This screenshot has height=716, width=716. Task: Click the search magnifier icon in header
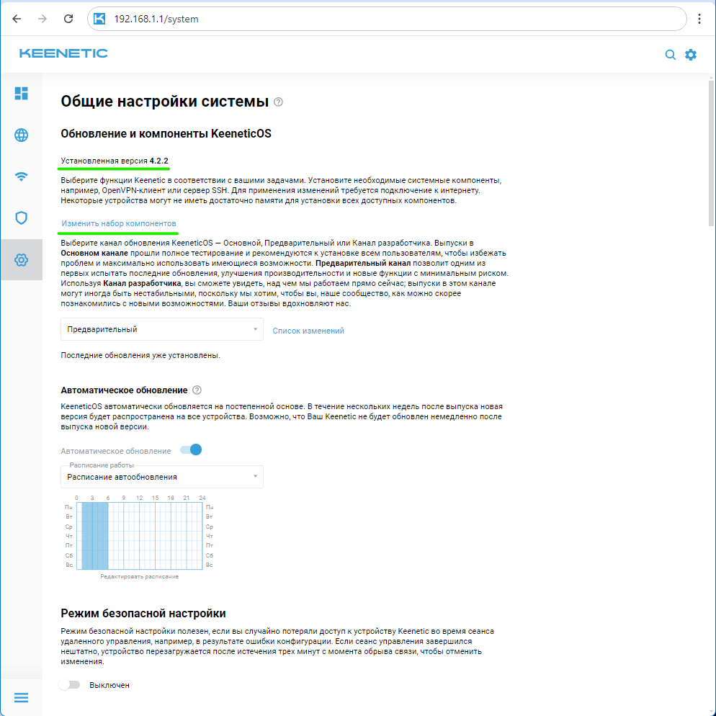671,55
